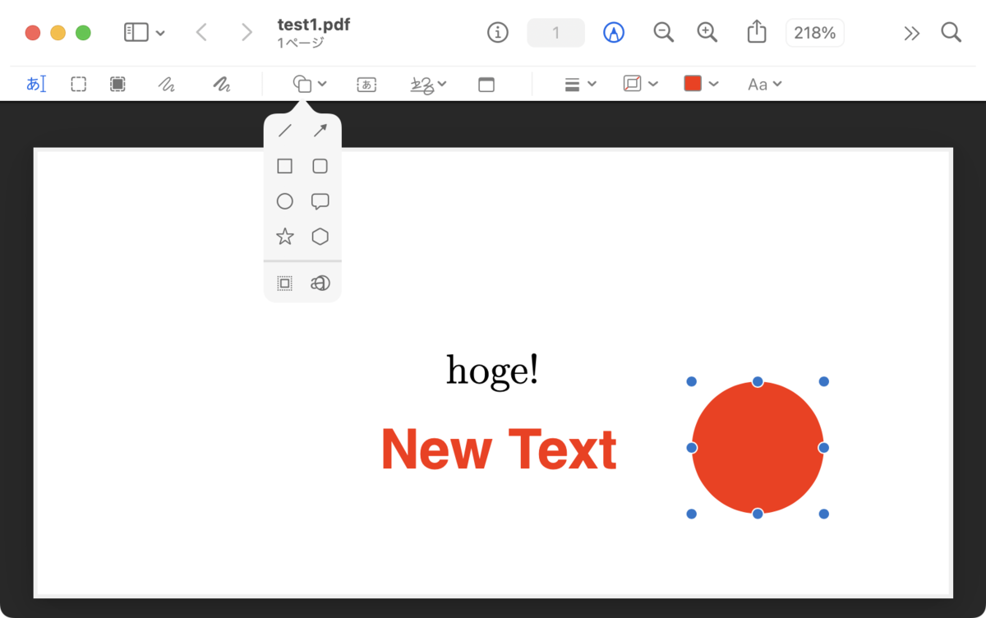Activate the rectangular selection tool
This screenshot has height=618, width=986.
[x=78, y=84]
